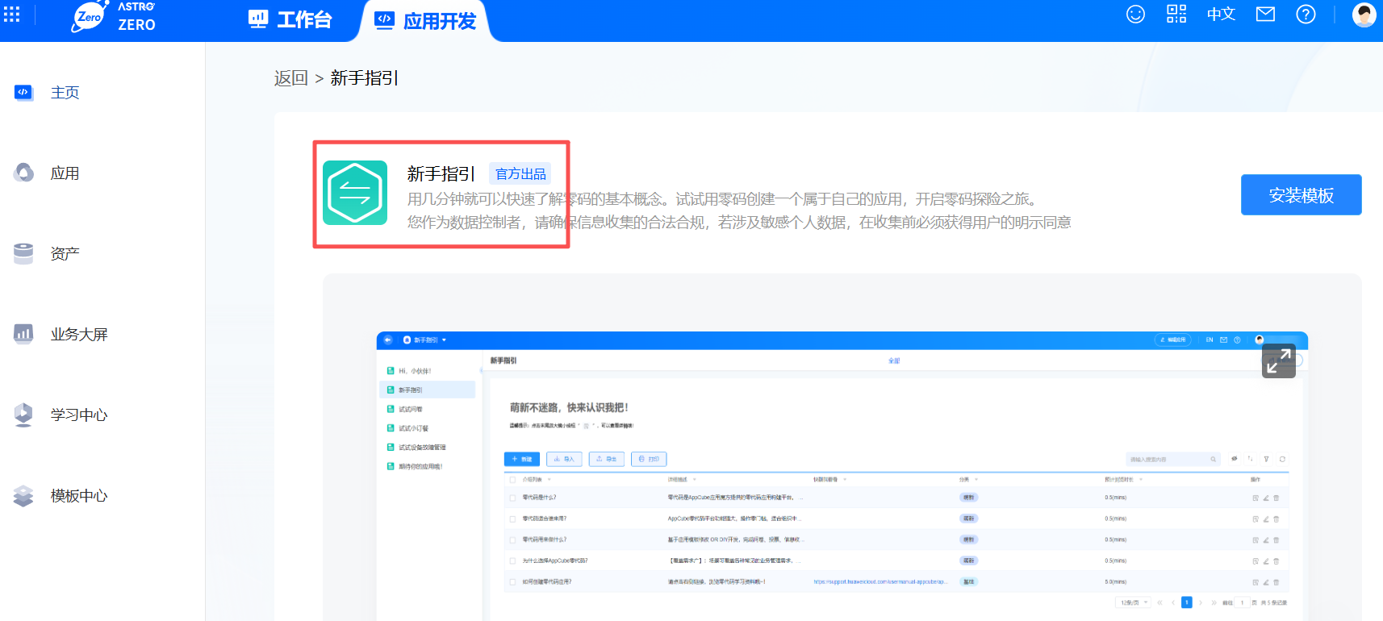This screenshot has height=621, width=1383.
Task: Click the 官方出品 tag
Action: 520,174
